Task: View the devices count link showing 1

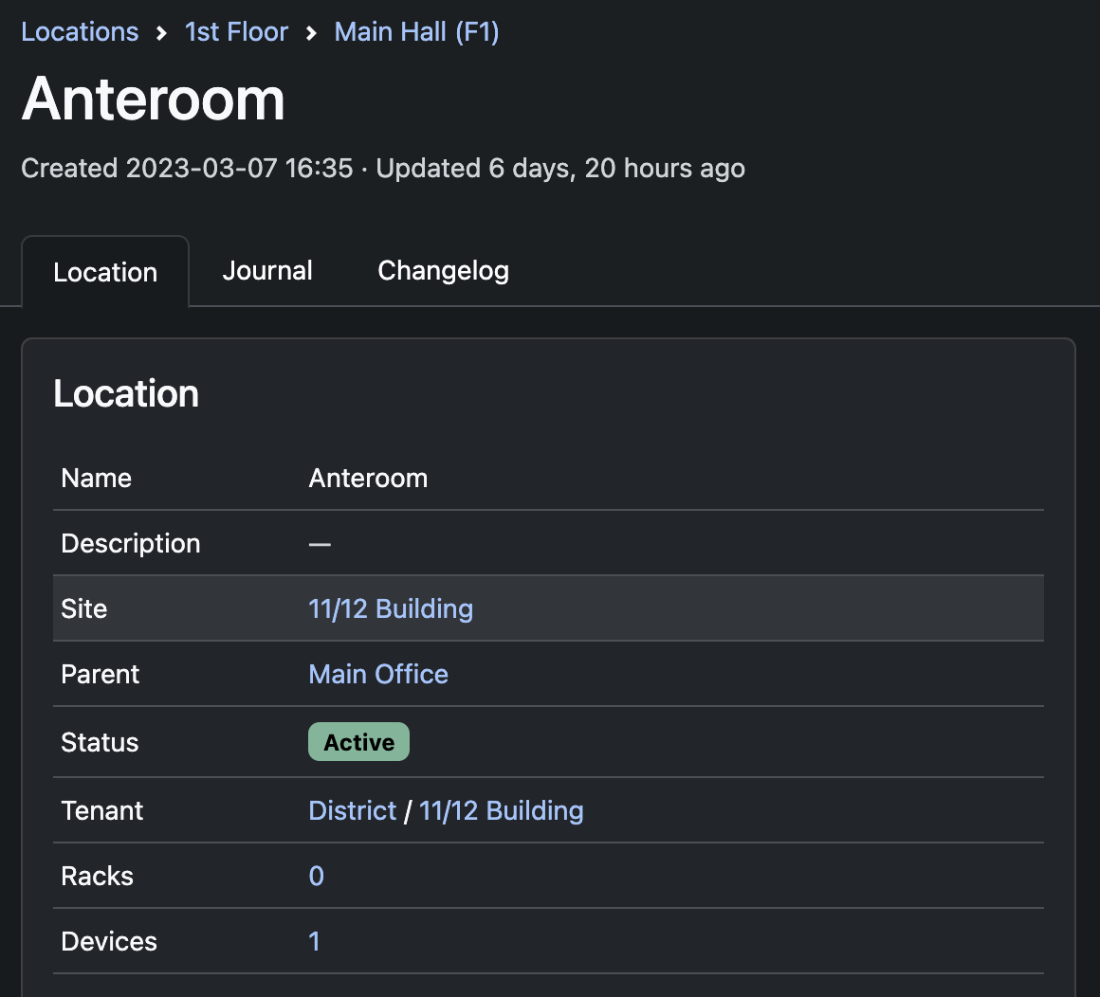Action: click(x=315, y=941)
